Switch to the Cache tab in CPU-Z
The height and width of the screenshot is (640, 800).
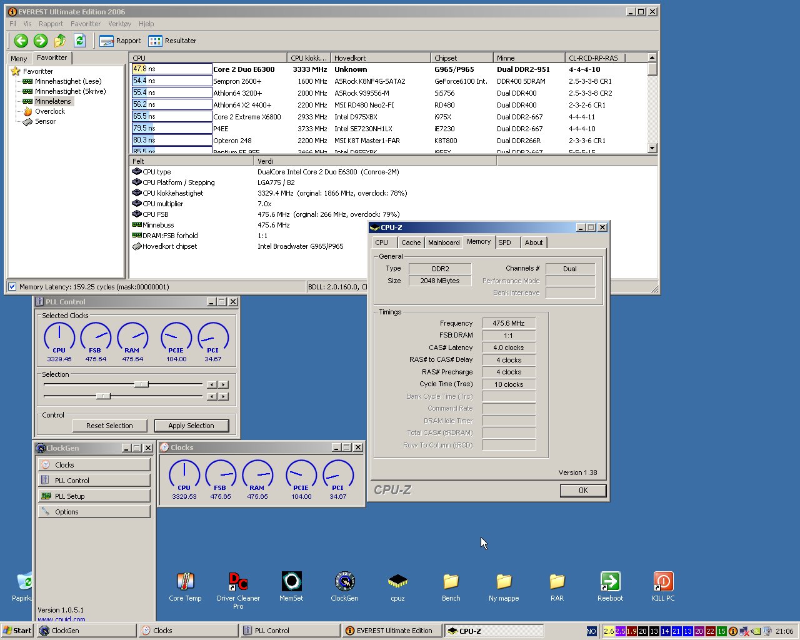411,242
